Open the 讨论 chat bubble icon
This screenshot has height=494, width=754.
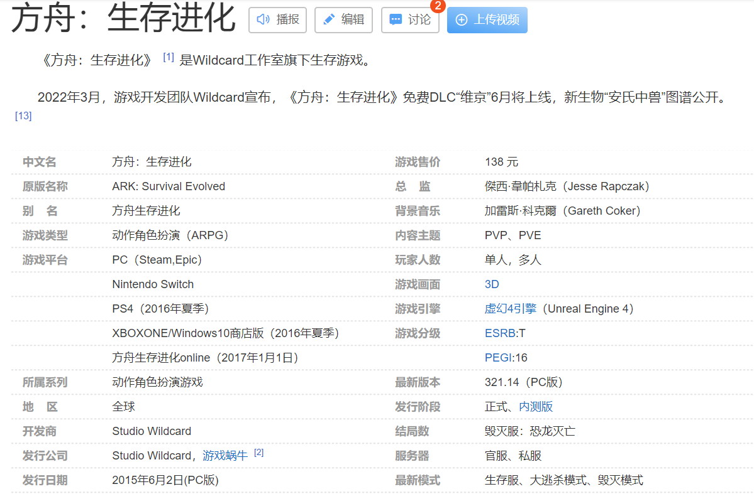396,20
